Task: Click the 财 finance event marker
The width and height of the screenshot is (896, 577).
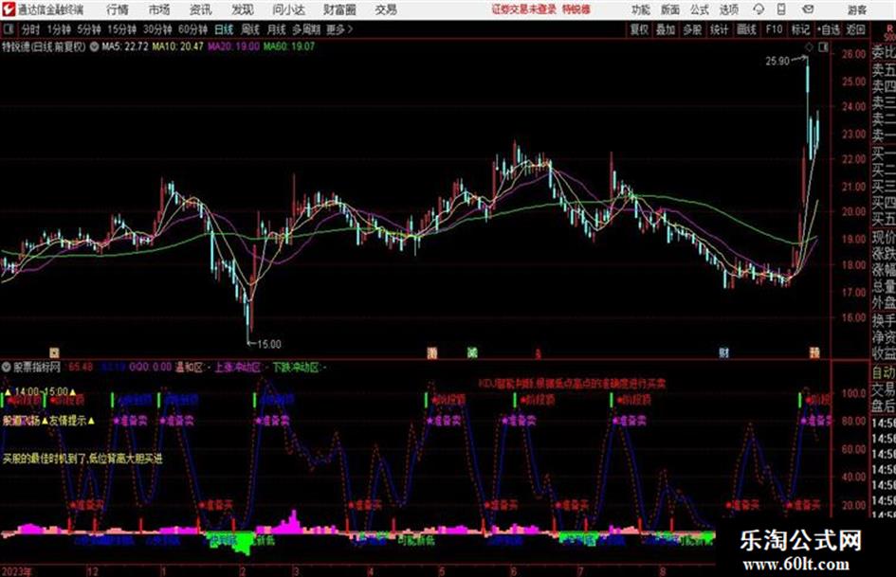Action: pyautogui.click(x=724, y=353)
